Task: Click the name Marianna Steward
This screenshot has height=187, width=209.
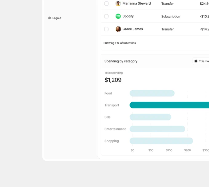Action: [x=137, y=3]
